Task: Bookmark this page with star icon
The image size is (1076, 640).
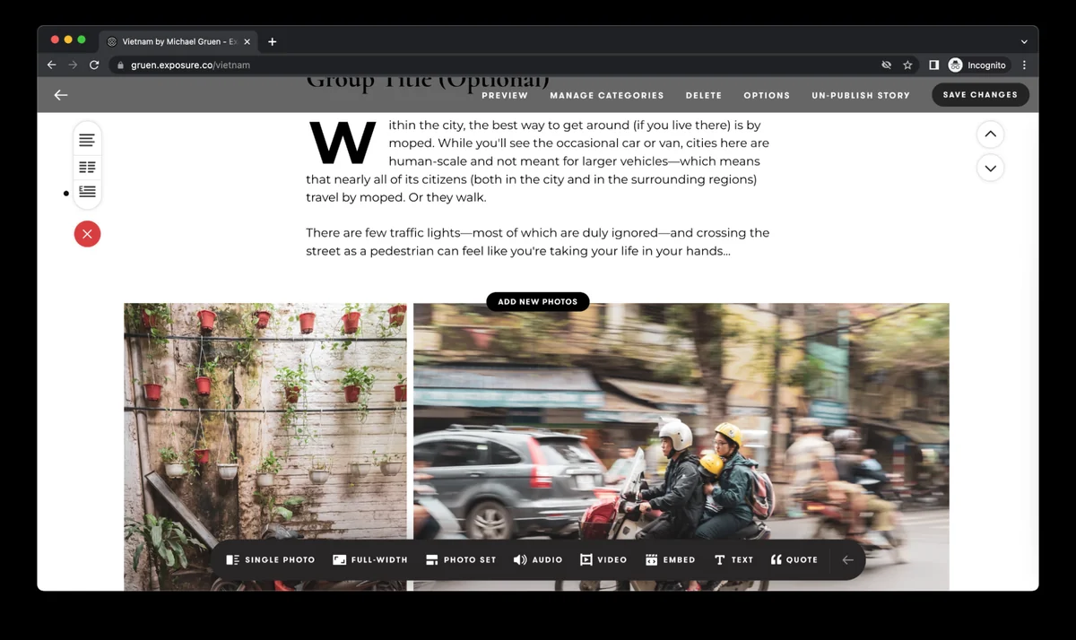Action: (907, 65)
